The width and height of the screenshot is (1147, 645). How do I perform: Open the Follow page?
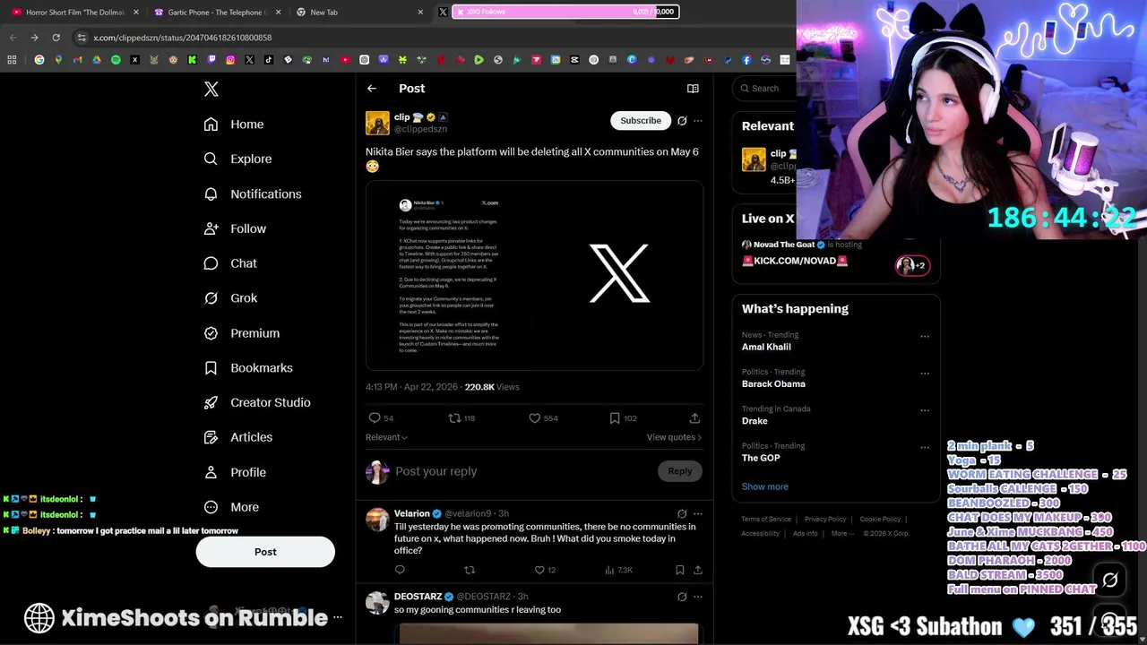[235, 228]
